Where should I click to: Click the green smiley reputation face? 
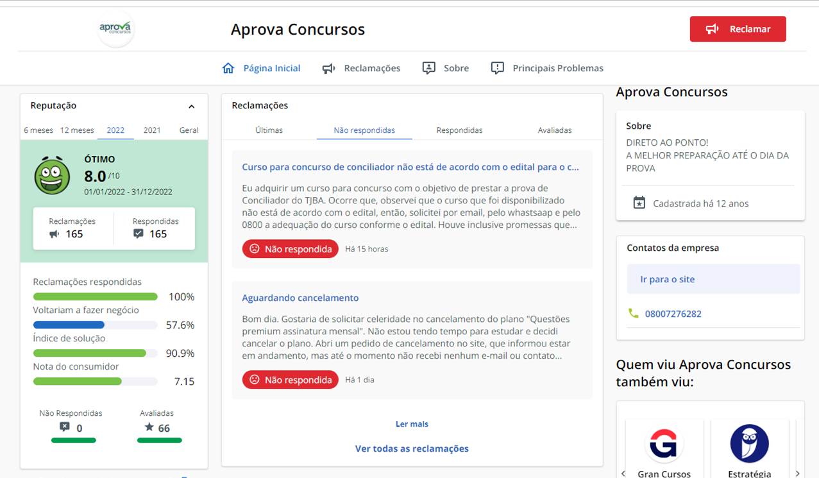tap(52, 176)
